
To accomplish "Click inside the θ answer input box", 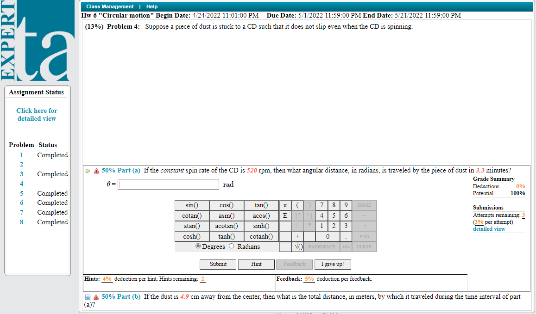I will [168, 184].
